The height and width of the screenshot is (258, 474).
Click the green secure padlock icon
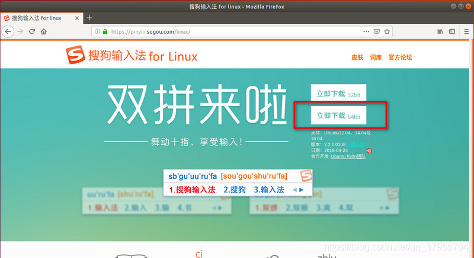coord(105,31)
